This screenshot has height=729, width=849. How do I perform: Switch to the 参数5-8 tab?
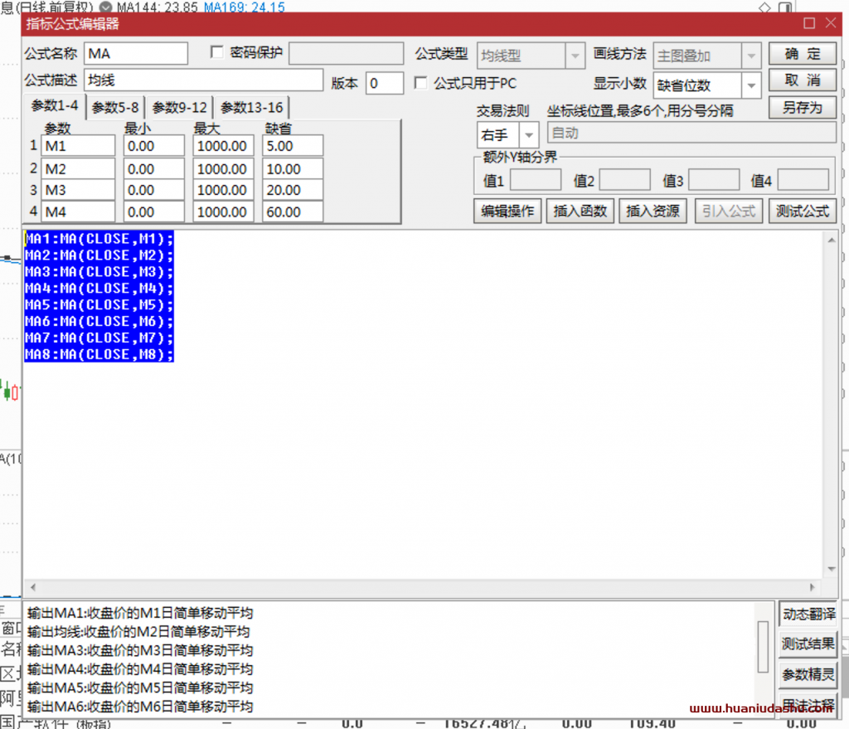(114, 108)
